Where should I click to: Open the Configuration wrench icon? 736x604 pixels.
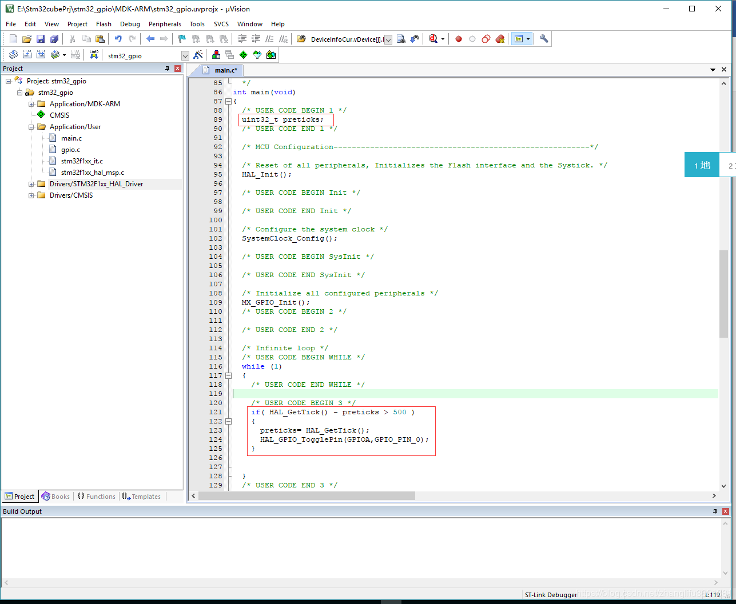coord(544,39)
